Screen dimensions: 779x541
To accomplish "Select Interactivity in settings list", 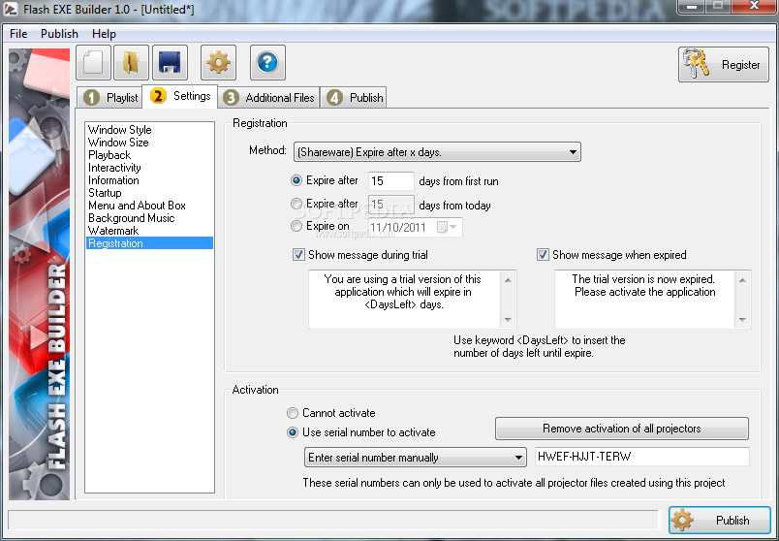I will [x=114, y=168].
